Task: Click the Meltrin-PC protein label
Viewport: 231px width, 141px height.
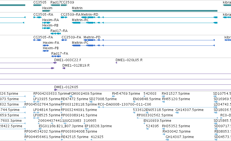Action: pyautogui.click(x=80, y=43)
